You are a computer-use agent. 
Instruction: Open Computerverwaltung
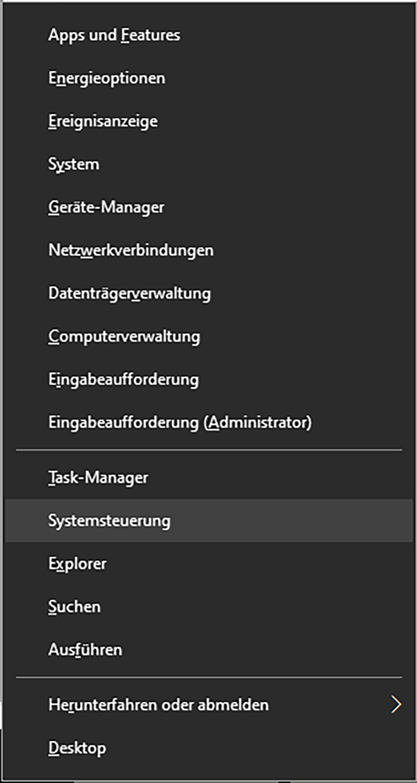click(x=124, y=336)
